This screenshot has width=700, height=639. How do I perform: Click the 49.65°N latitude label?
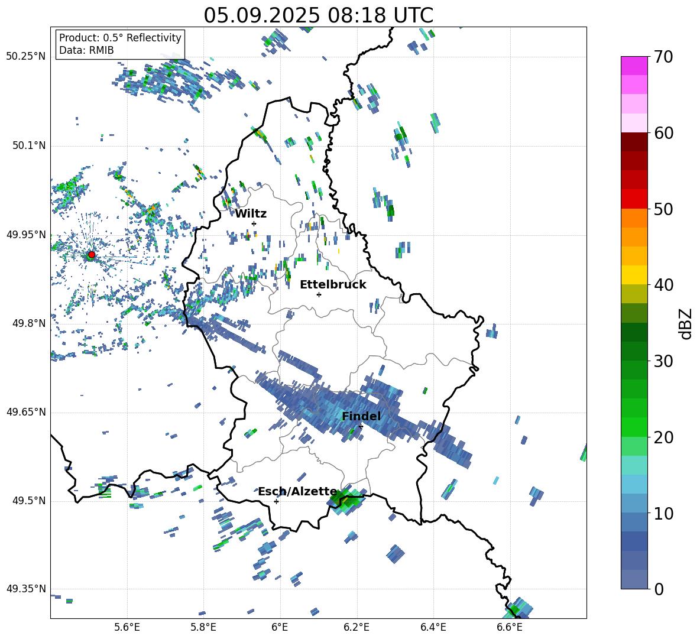tap(26, 411)
